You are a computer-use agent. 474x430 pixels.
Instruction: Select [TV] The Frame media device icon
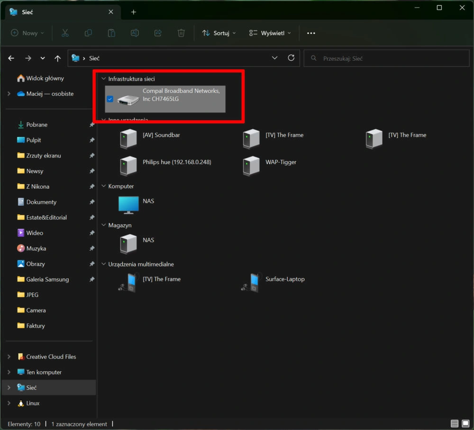128,283
